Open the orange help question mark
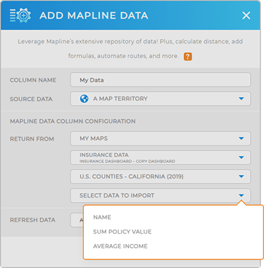 coord(187,56)
